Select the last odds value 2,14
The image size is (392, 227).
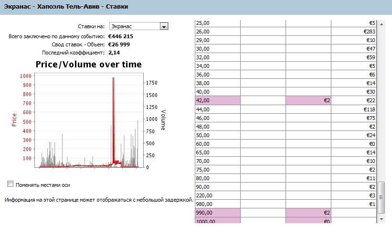click(114, 53)
